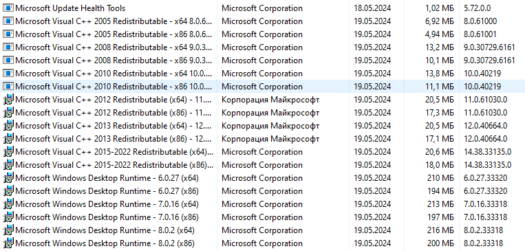
Task: Click icon of Visual C++ 2005 x86 entry
Action: (8, 34)
